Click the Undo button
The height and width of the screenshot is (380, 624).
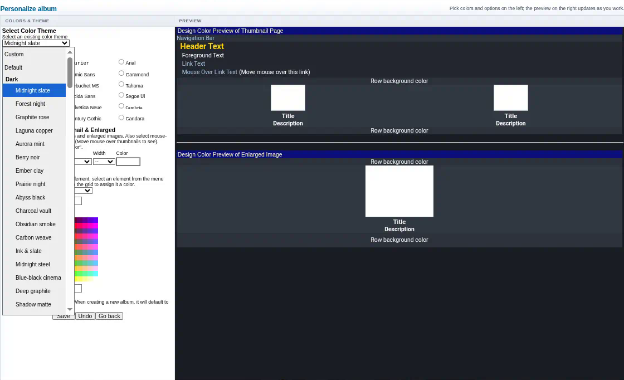pos(85,316)
